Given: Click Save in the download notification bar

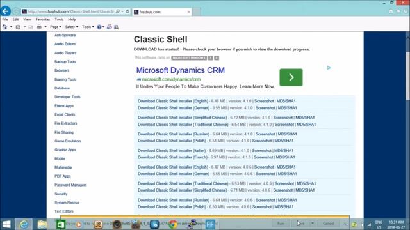Looking at the screenshot, I should click(300, 224).
